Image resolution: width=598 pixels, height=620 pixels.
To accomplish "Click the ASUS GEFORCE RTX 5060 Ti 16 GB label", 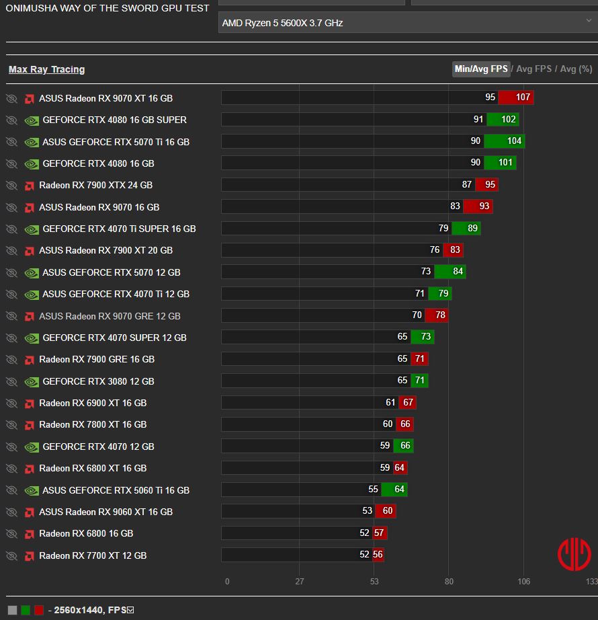I will click(x=116, y=490).
